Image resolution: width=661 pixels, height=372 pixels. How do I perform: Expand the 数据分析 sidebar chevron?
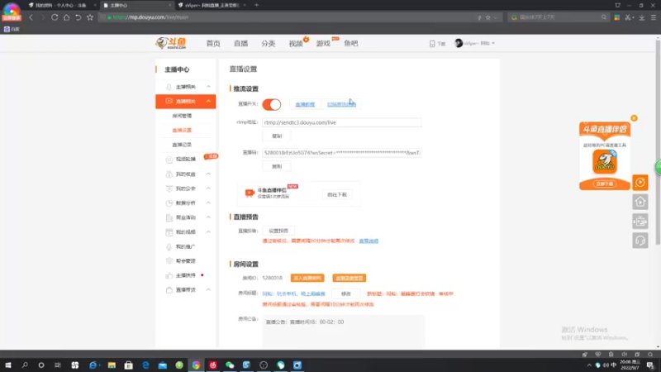[208, 203]
